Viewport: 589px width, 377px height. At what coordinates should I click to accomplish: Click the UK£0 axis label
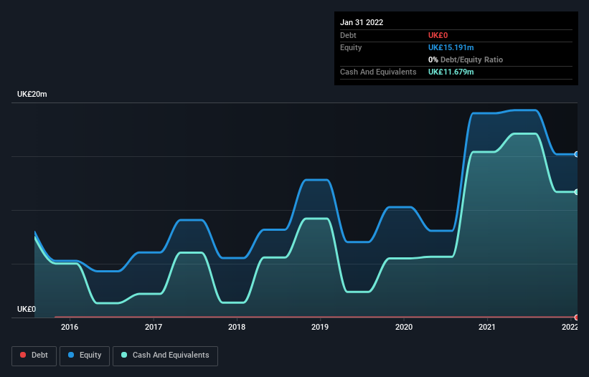27,309
